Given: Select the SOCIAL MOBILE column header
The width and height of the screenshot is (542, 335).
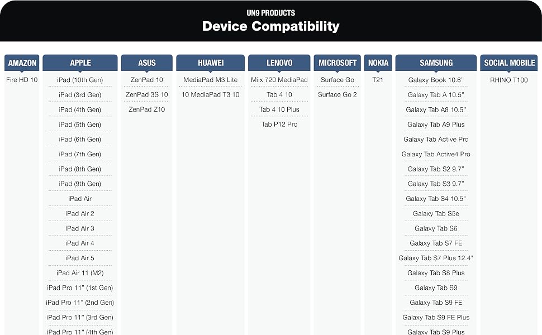Looking at the screenshot, I should [509, 63].
